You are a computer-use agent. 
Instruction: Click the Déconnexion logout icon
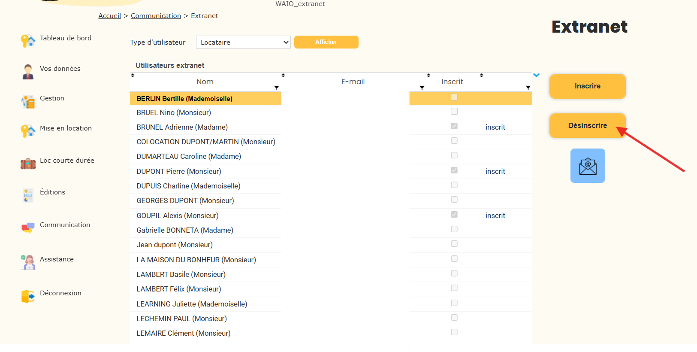point(28,296)
